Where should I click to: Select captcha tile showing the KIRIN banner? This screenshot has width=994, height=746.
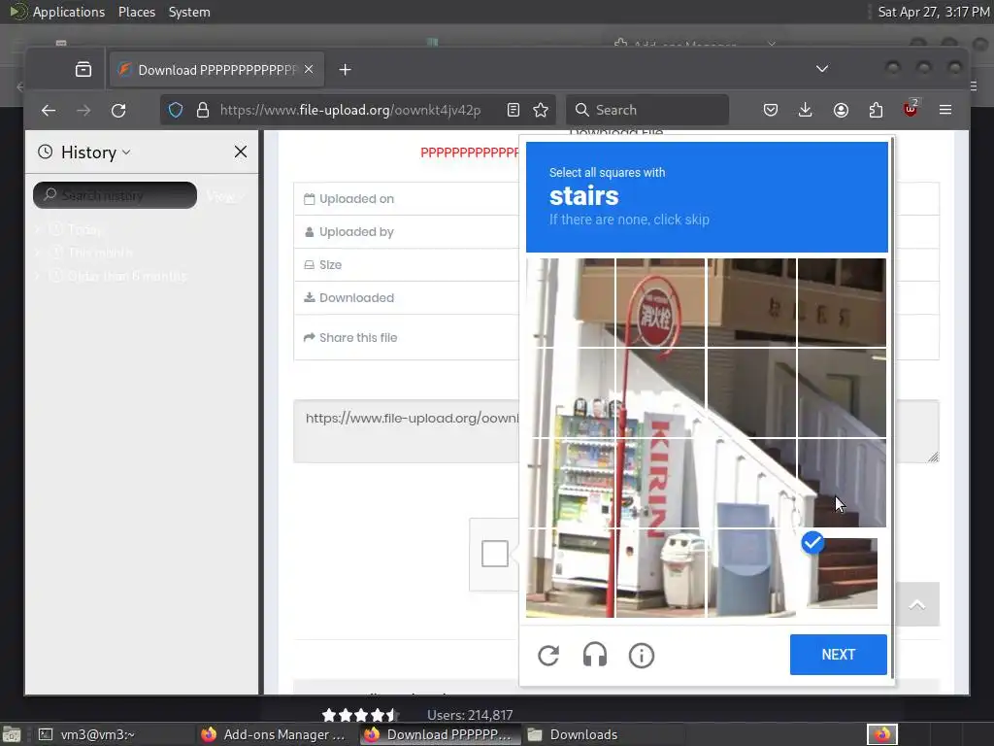pyautogui.click(x=660, y=483)
